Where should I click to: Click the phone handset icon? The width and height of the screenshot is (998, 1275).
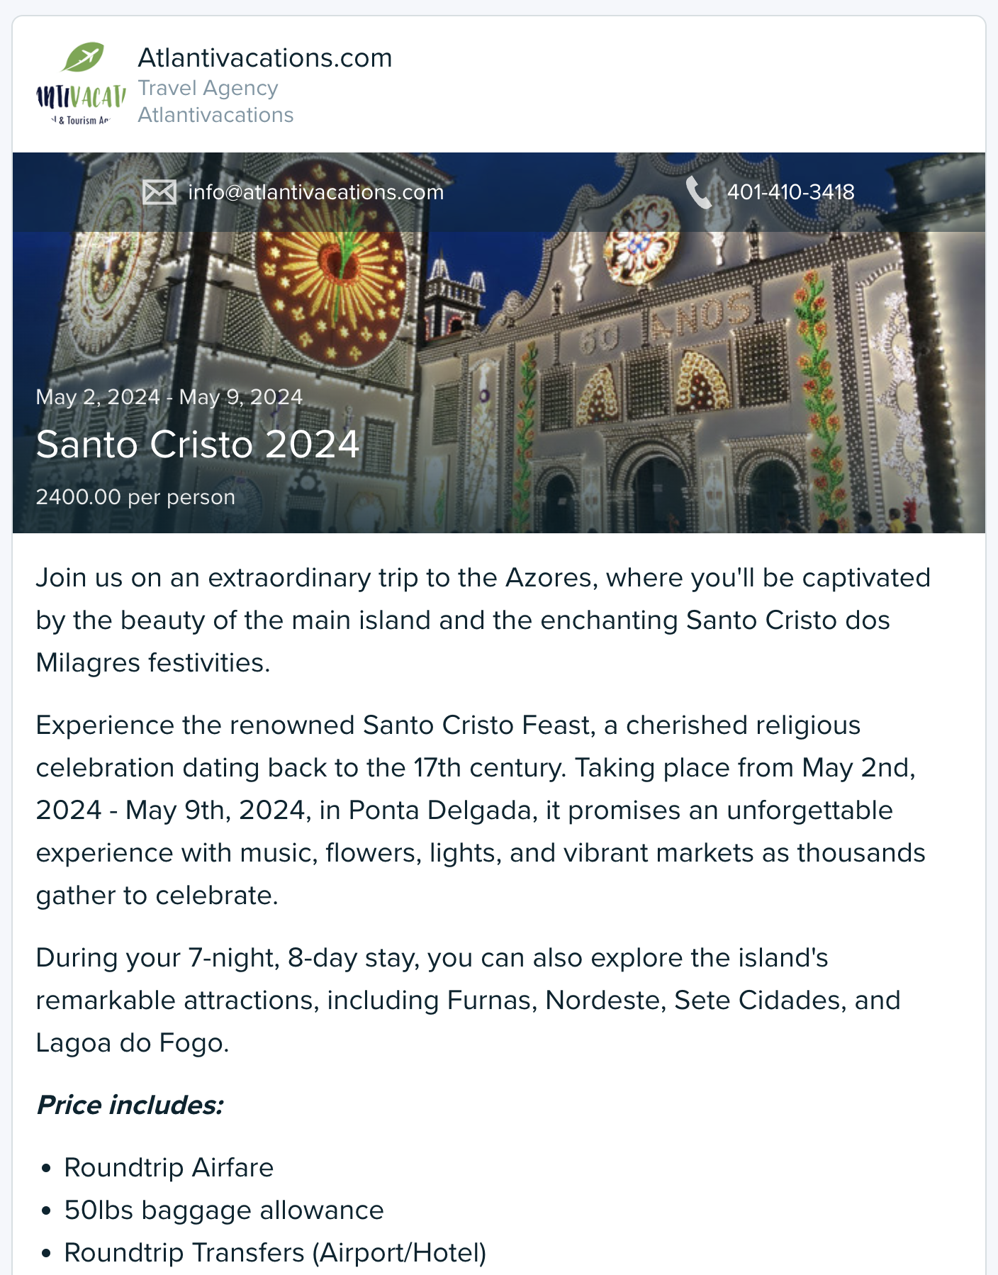click(699, 192)
